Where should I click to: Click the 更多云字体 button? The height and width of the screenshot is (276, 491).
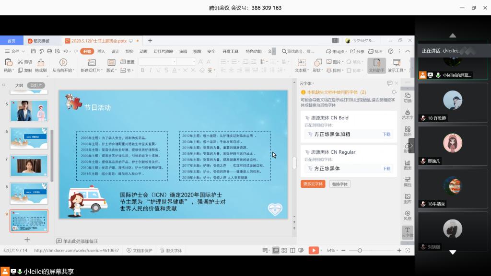pyautogui.click(x=313, y=184)
